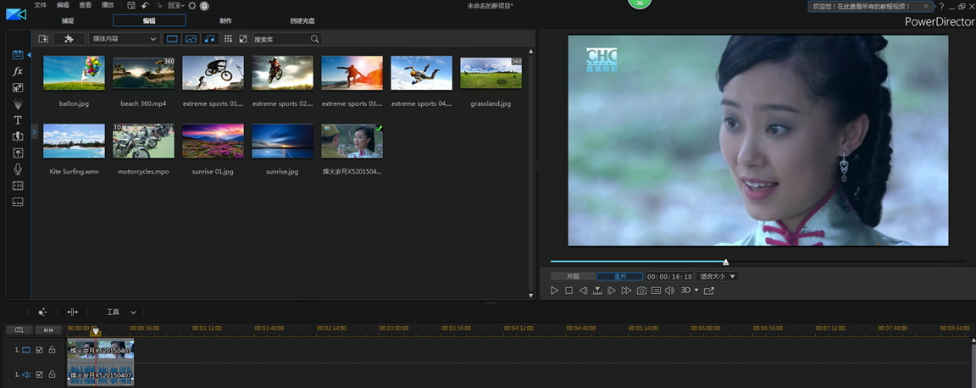Uncheck the audio track 1 enable checkbox
The width and height of the screenshot is (976, 388).
pyautogui.click(x=39, y=374)
